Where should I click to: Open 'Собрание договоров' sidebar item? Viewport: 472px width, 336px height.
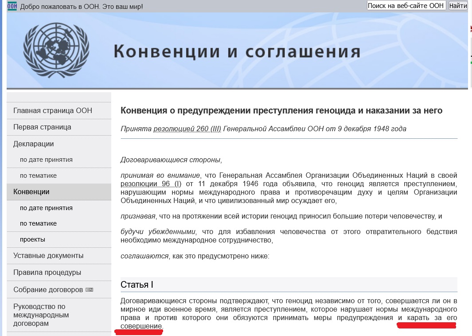48,289
